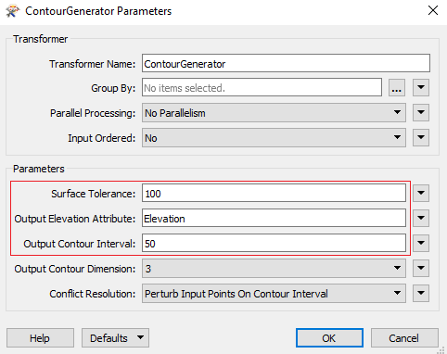Click the Help button
This screenshot has height=354, width=447.
pos(40,338)
